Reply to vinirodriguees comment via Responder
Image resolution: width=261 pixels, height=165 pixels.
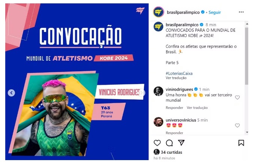click(174, 108)
